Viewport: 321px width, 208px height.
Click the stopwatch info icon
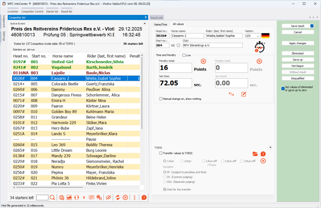(x=259, y=47)
